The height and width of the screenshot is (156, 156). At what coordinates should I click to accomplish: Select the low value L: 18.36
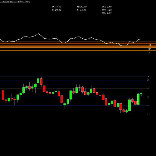pos(82,10)
